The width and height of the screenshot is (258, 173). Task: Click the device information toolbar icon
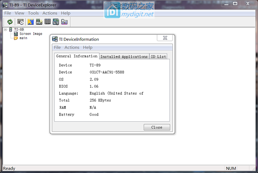[x=56, y=22]
